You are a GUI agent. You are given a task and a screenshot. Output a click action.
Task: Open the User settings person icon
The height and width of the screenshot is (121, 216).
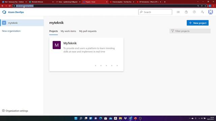[202, 12]
